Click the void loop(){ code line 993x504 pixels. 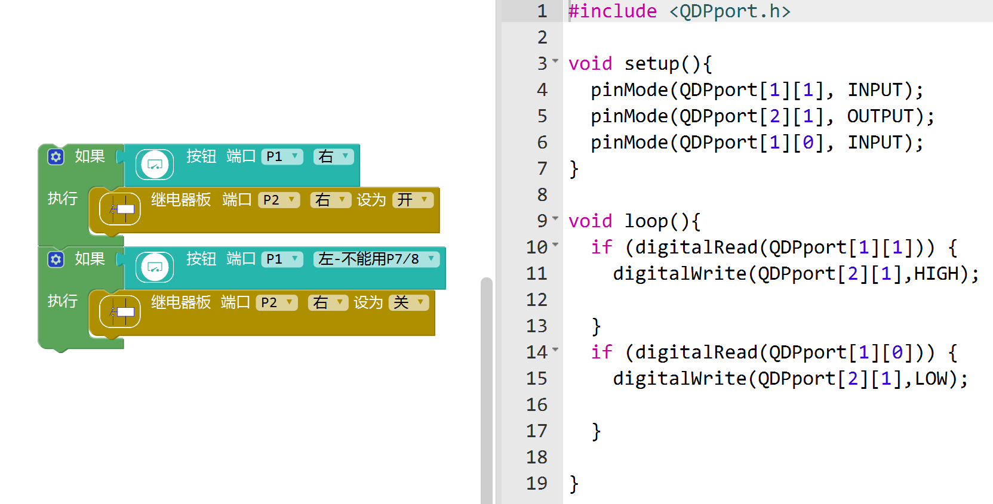[635, 221]
